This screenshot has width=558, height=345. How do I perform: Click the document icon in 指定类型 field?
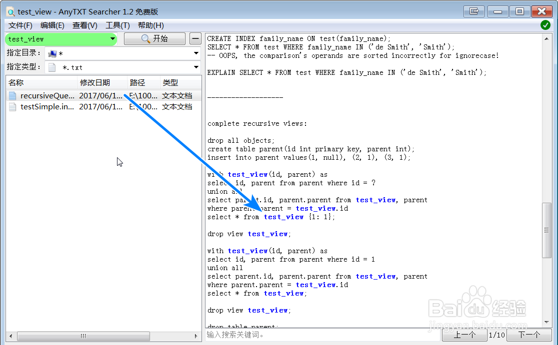click(x=52, y=67)
